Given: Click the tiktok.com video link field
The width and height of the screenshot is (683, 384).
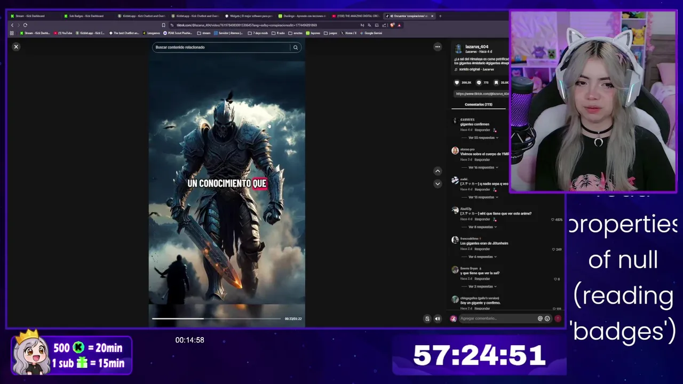Looking at the screenshot, I should coord(482,94).
